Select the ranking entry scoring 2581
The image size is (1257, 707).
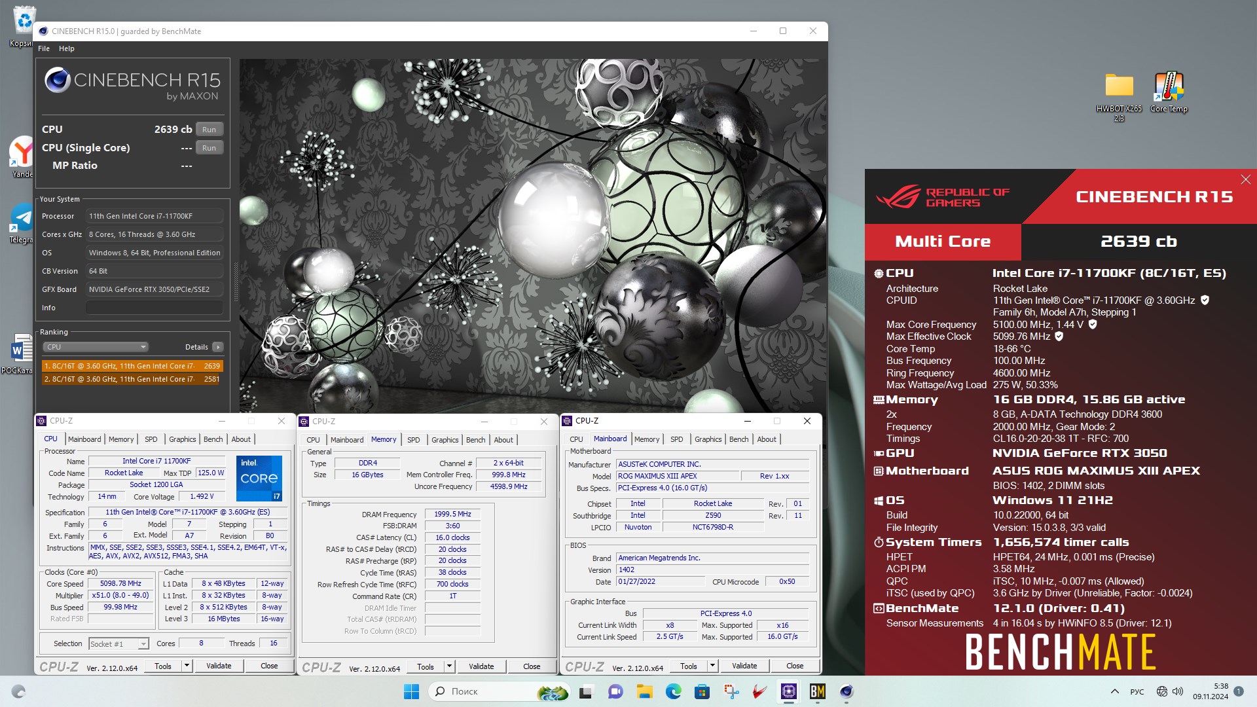(132, 379)
